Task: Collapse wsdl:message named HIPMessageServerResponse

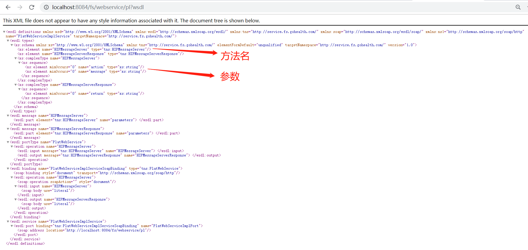Action: 8,129
